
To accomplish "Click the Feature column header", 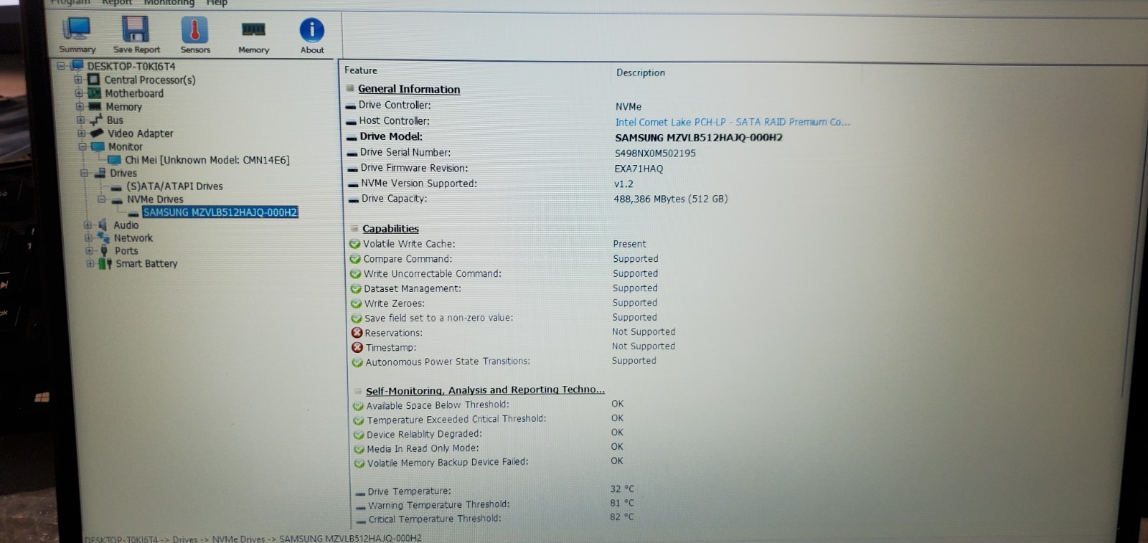I will tap(360, 70).
